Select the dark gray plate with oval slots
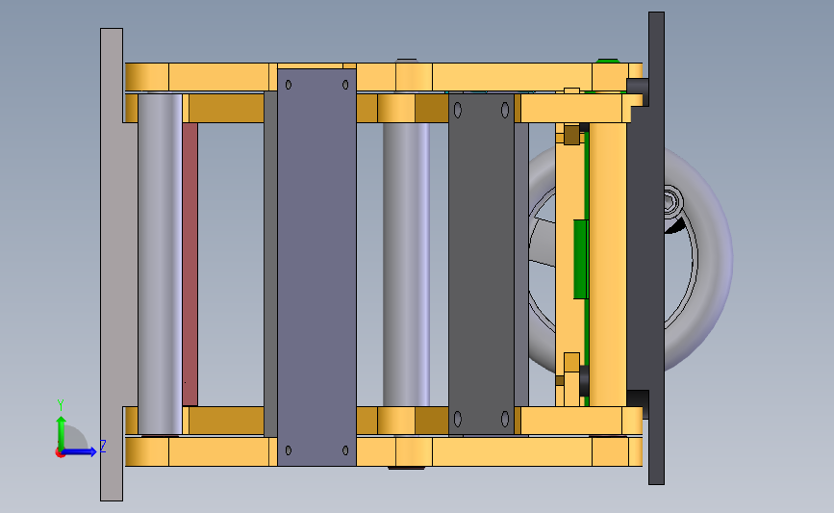Screen dimensions: 834x513 click(x=481, y=265)
